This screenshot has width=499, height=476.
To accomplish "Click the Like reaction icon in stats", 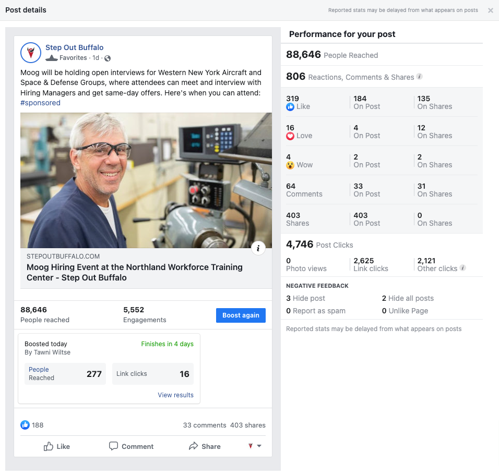I will click(x=290, y=107).
